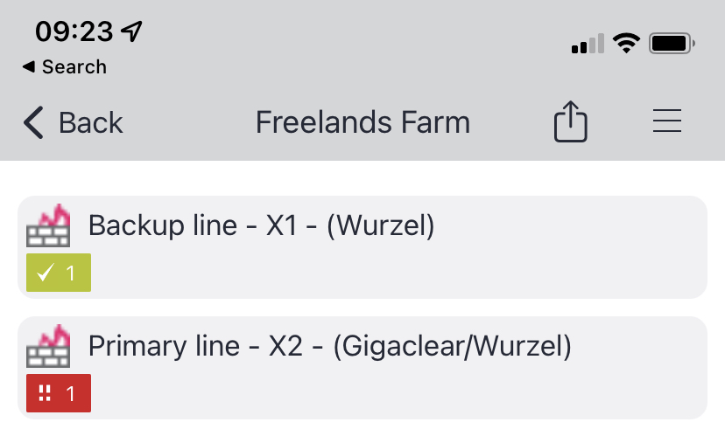725x429 pixels.
Task: Tap the small triangle before Search
Action: [x=29, y=67]
